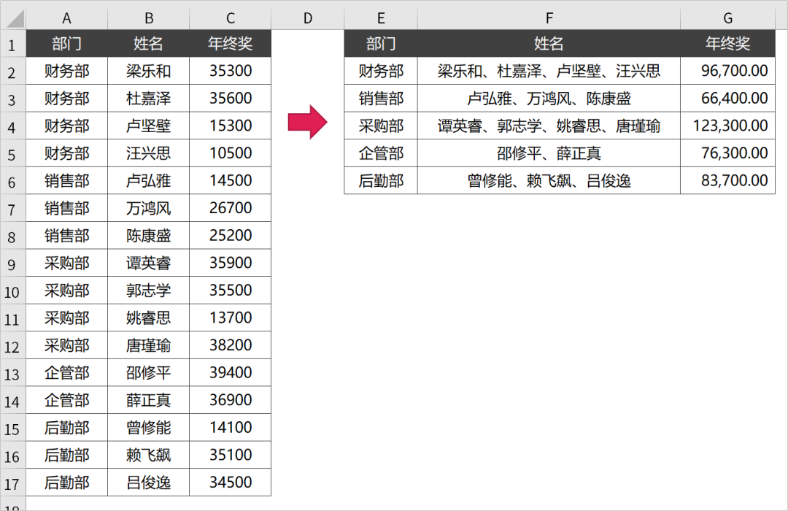Select column D header

(307, 18)
